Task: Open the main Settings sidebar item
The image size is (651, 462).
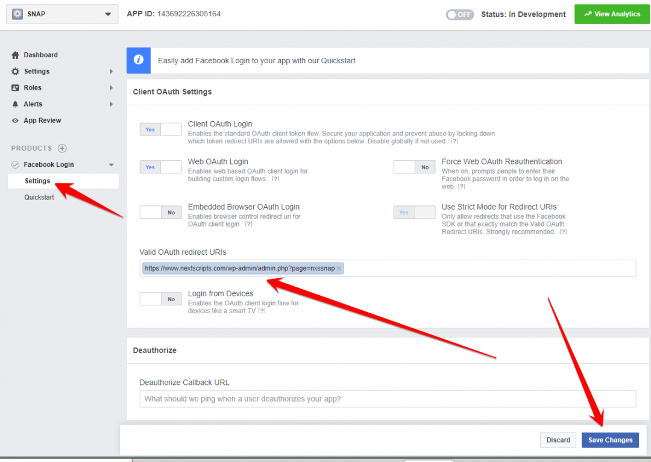Action: click(37, 71)
